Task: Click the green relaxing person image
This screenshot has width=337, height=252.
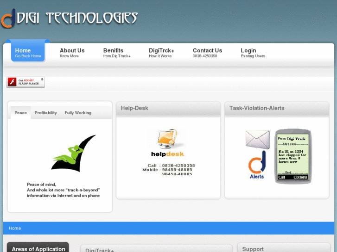Action: [74, 153]
